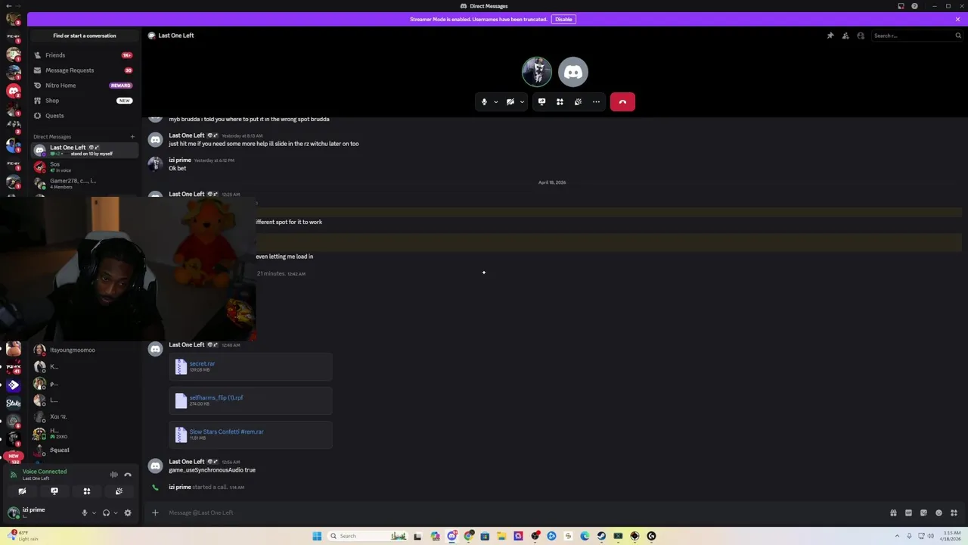
Task: Open sticker picker in message bar
Action: (x=923, y=512)
